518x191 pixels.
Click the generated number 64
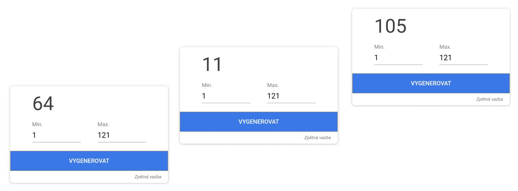tap(43, 104)
